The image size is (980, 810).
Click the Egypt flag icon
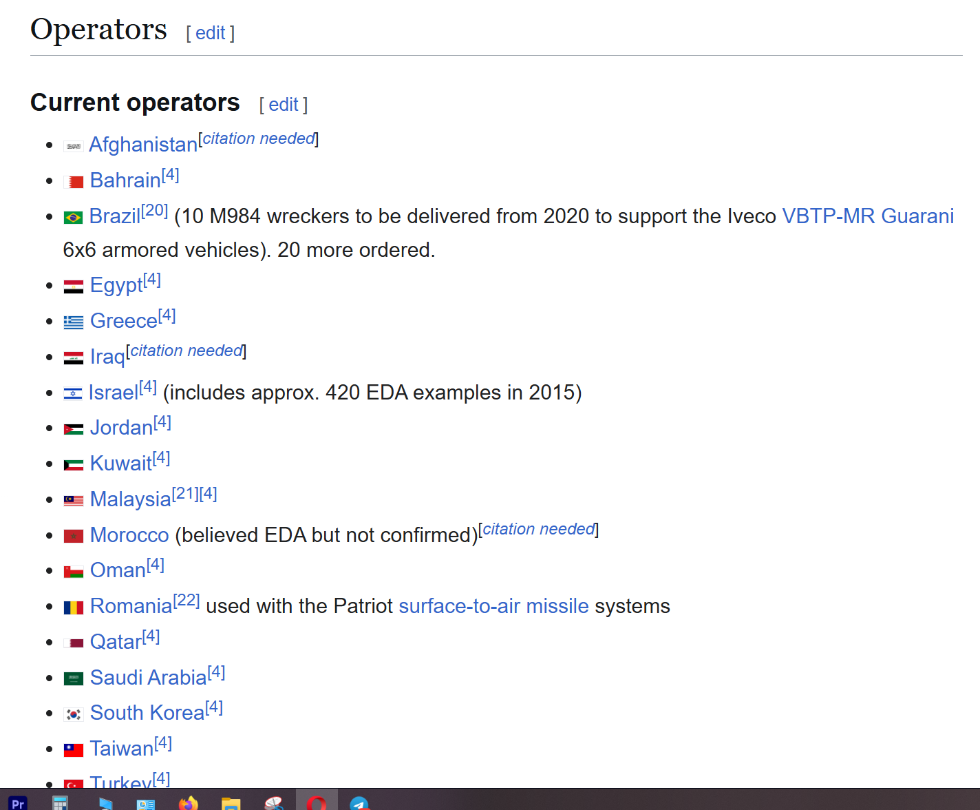[74, 287]
